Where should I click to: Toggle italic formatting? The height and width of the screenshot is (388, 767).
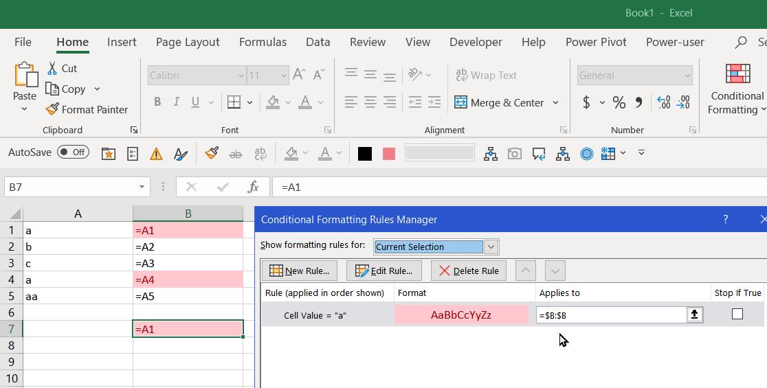[176, 102]
